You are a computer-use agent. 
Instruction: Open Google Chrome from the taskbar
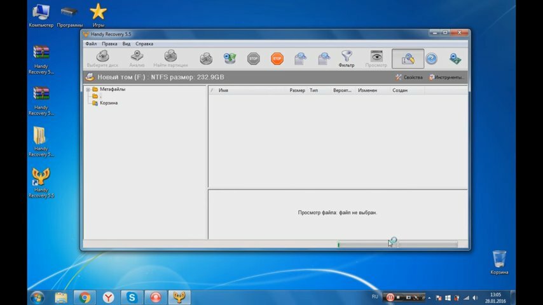pos(85,297)
